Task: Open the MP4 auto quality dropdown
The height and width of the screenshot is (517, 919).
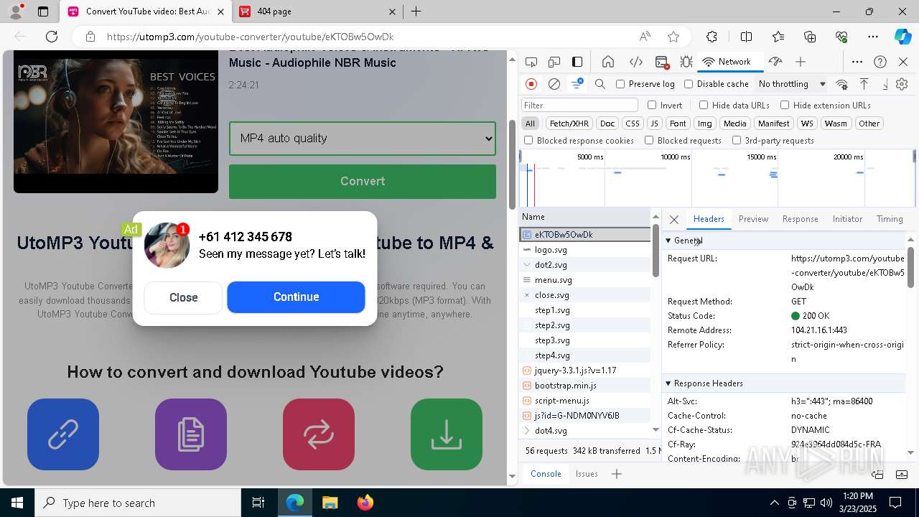Action: [363, 139]
